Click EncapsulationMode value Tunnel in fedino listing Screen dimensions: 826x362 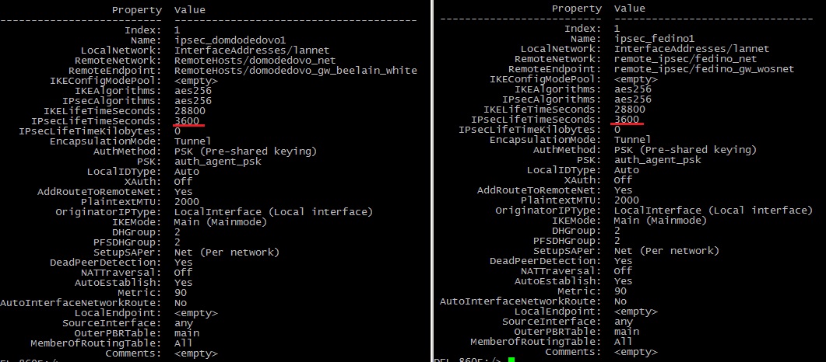[x=631, y=139]
